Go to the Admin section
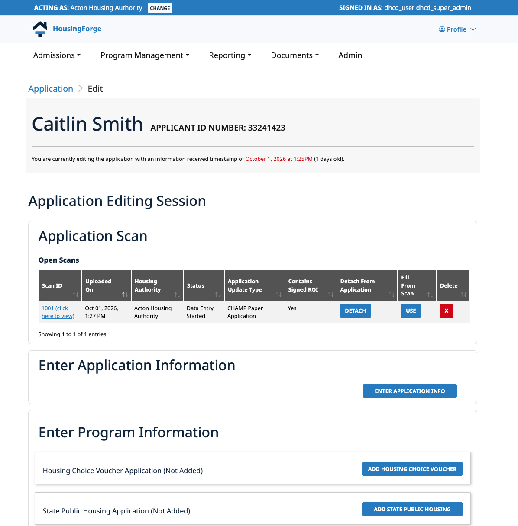Viewport: 518px width, 526px height. click(350, 55)
